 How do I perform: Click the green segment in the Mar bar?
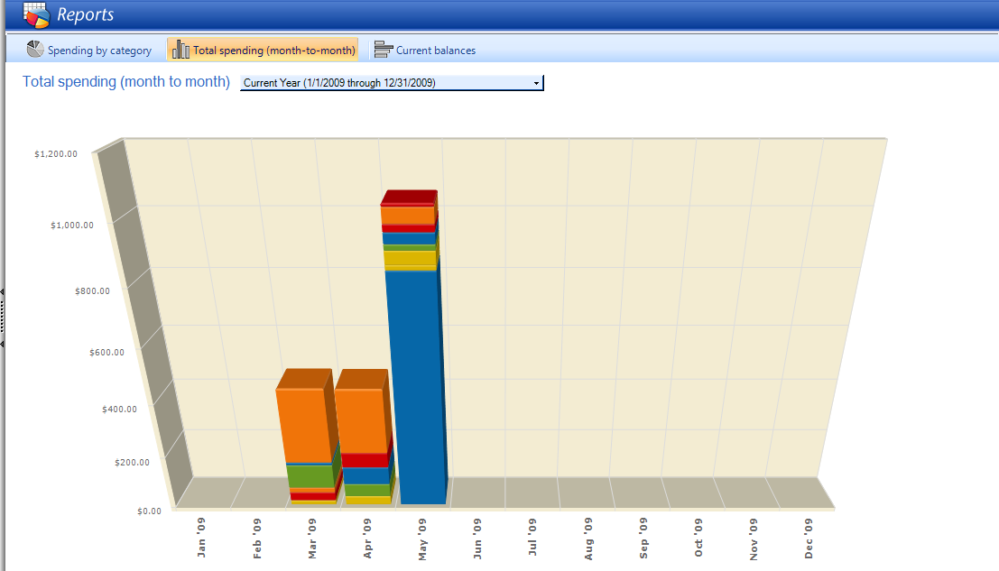tap(310, 476)
